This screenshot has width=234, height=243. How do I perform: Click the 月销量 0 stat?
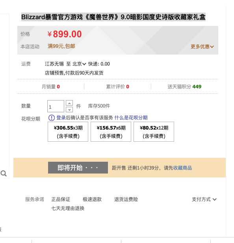pos(51,86)
